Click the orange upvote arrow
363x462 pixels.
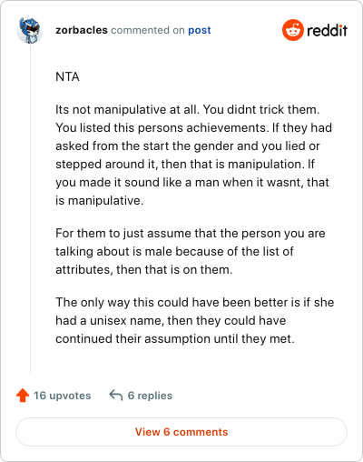pos(23,396)
